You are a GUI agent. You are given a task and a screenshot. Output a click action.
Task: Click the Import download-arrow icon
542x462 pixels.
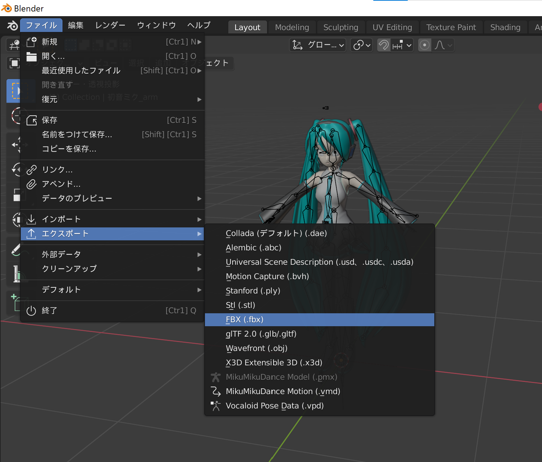click(x=32, y=219)
